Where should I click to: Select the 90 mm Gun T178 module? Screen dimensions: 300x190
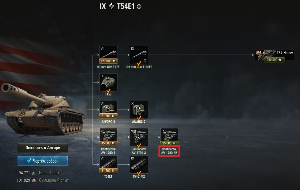[108, 55]
